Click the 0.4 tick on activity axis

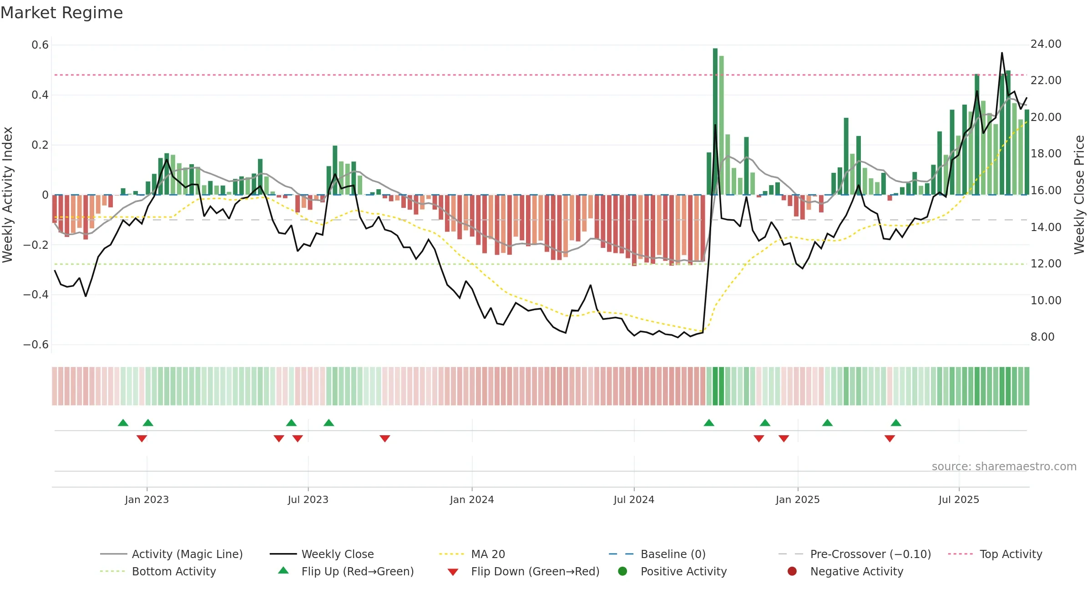[x=40, y=95]
